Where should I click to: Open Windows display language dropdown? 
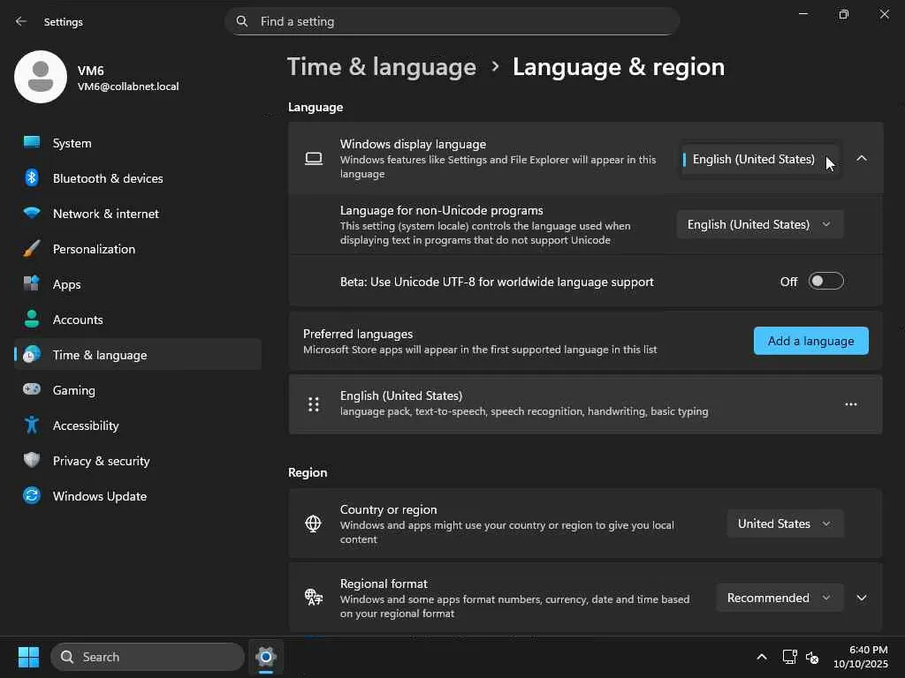(759, 160)
